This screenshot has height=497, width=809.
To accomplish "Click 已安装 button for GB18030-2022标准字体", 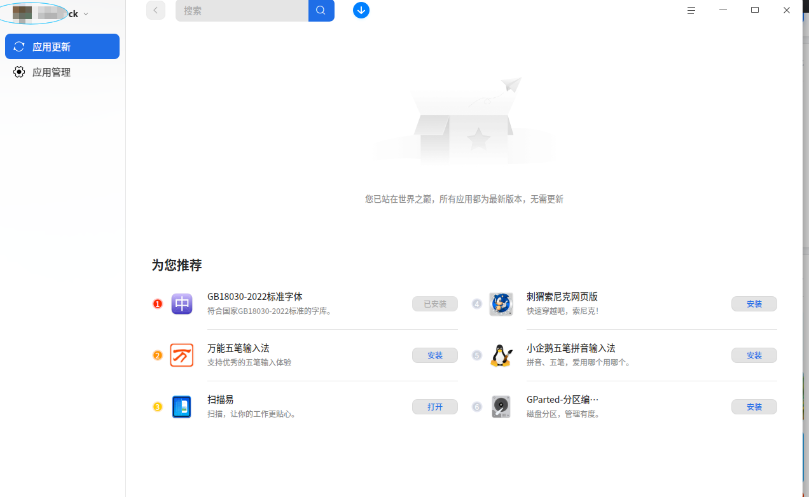I will click(435, 304).
